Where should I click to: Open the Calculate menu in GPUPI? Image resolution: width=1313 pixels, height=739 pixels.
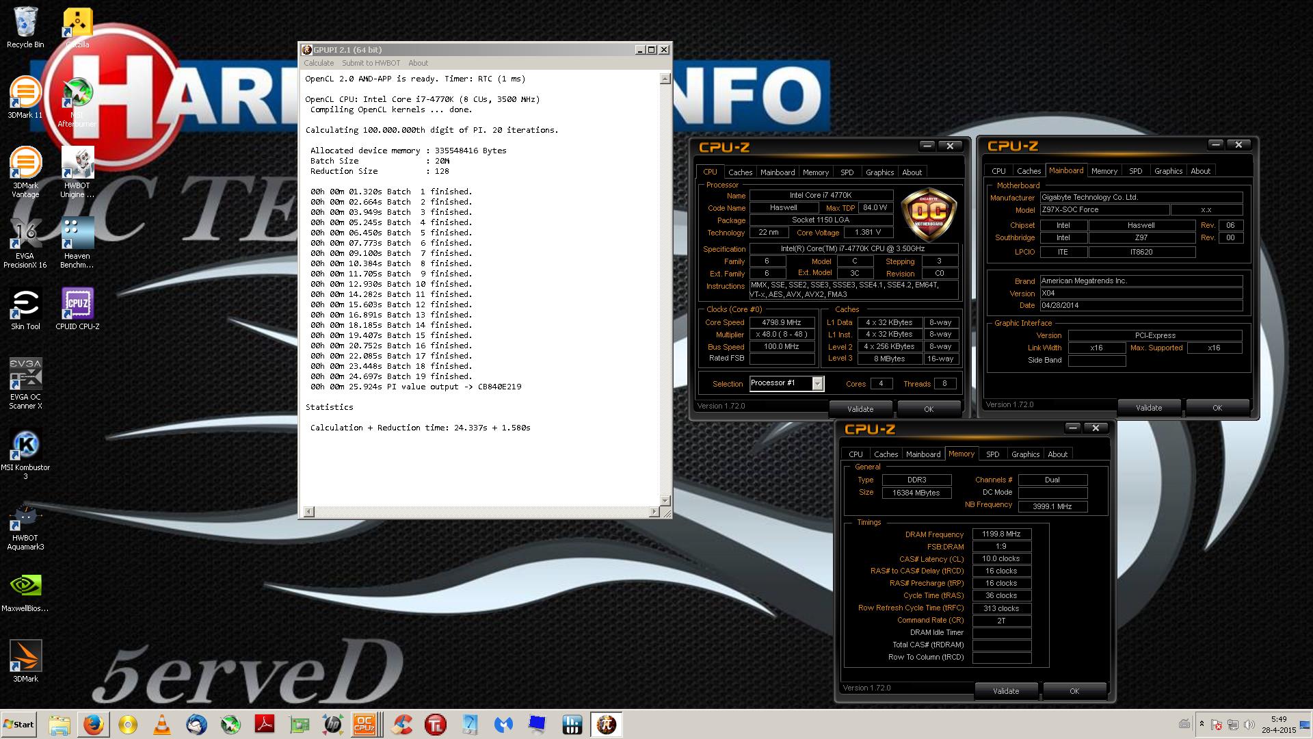(x=319, y=63)
